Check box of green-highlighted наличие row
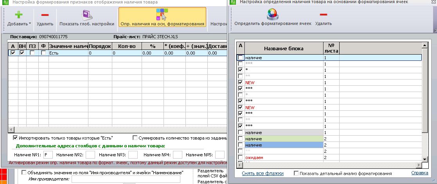 point(240,139)
